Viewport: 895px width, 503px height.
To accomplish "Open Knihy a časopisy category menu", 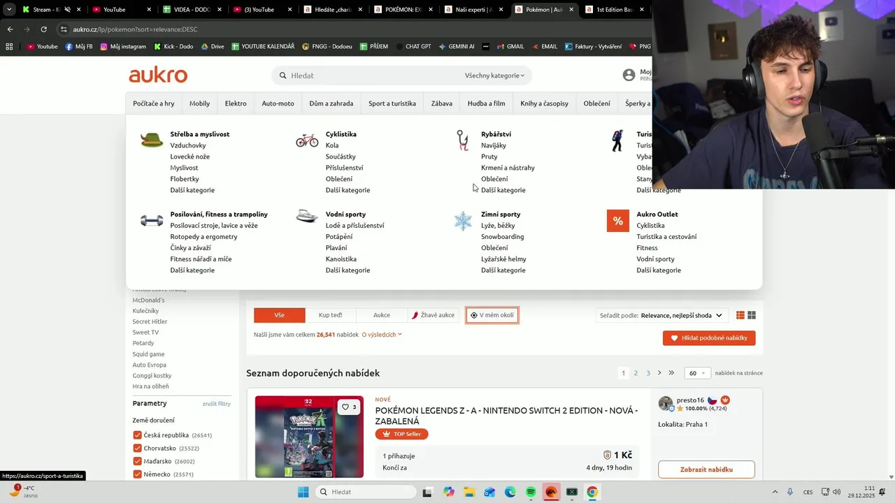I will point(545,103).
